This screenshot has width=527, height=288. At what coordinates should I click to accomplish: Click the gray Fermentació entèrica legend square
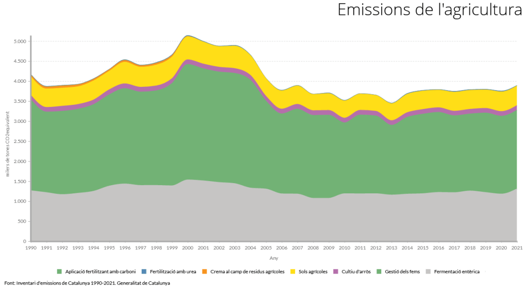pos(428,271)
